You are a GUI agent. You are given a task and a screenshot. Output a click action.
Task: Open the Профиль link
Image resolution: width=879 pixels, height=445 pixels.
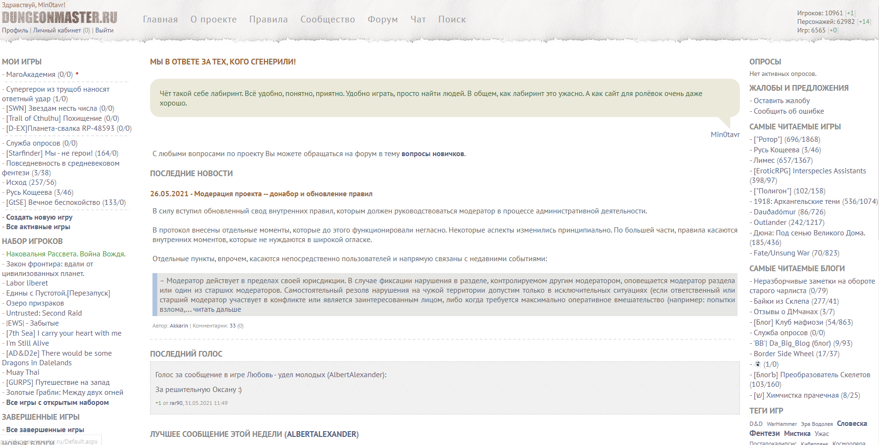point(15,30)
